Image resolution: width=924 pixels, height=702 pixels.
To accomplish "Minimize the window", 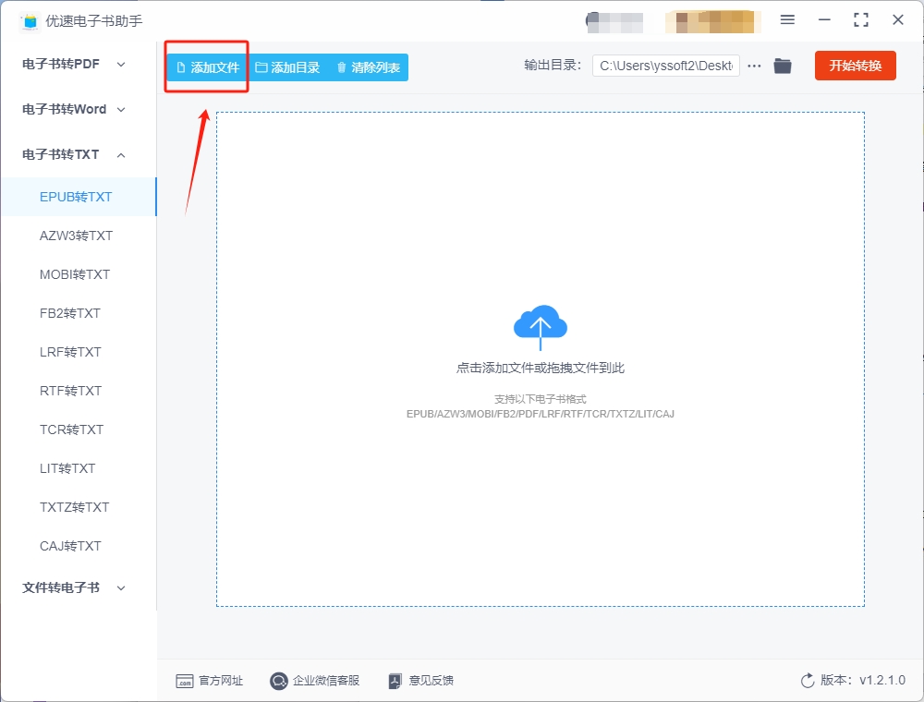I will click(824, 20).
